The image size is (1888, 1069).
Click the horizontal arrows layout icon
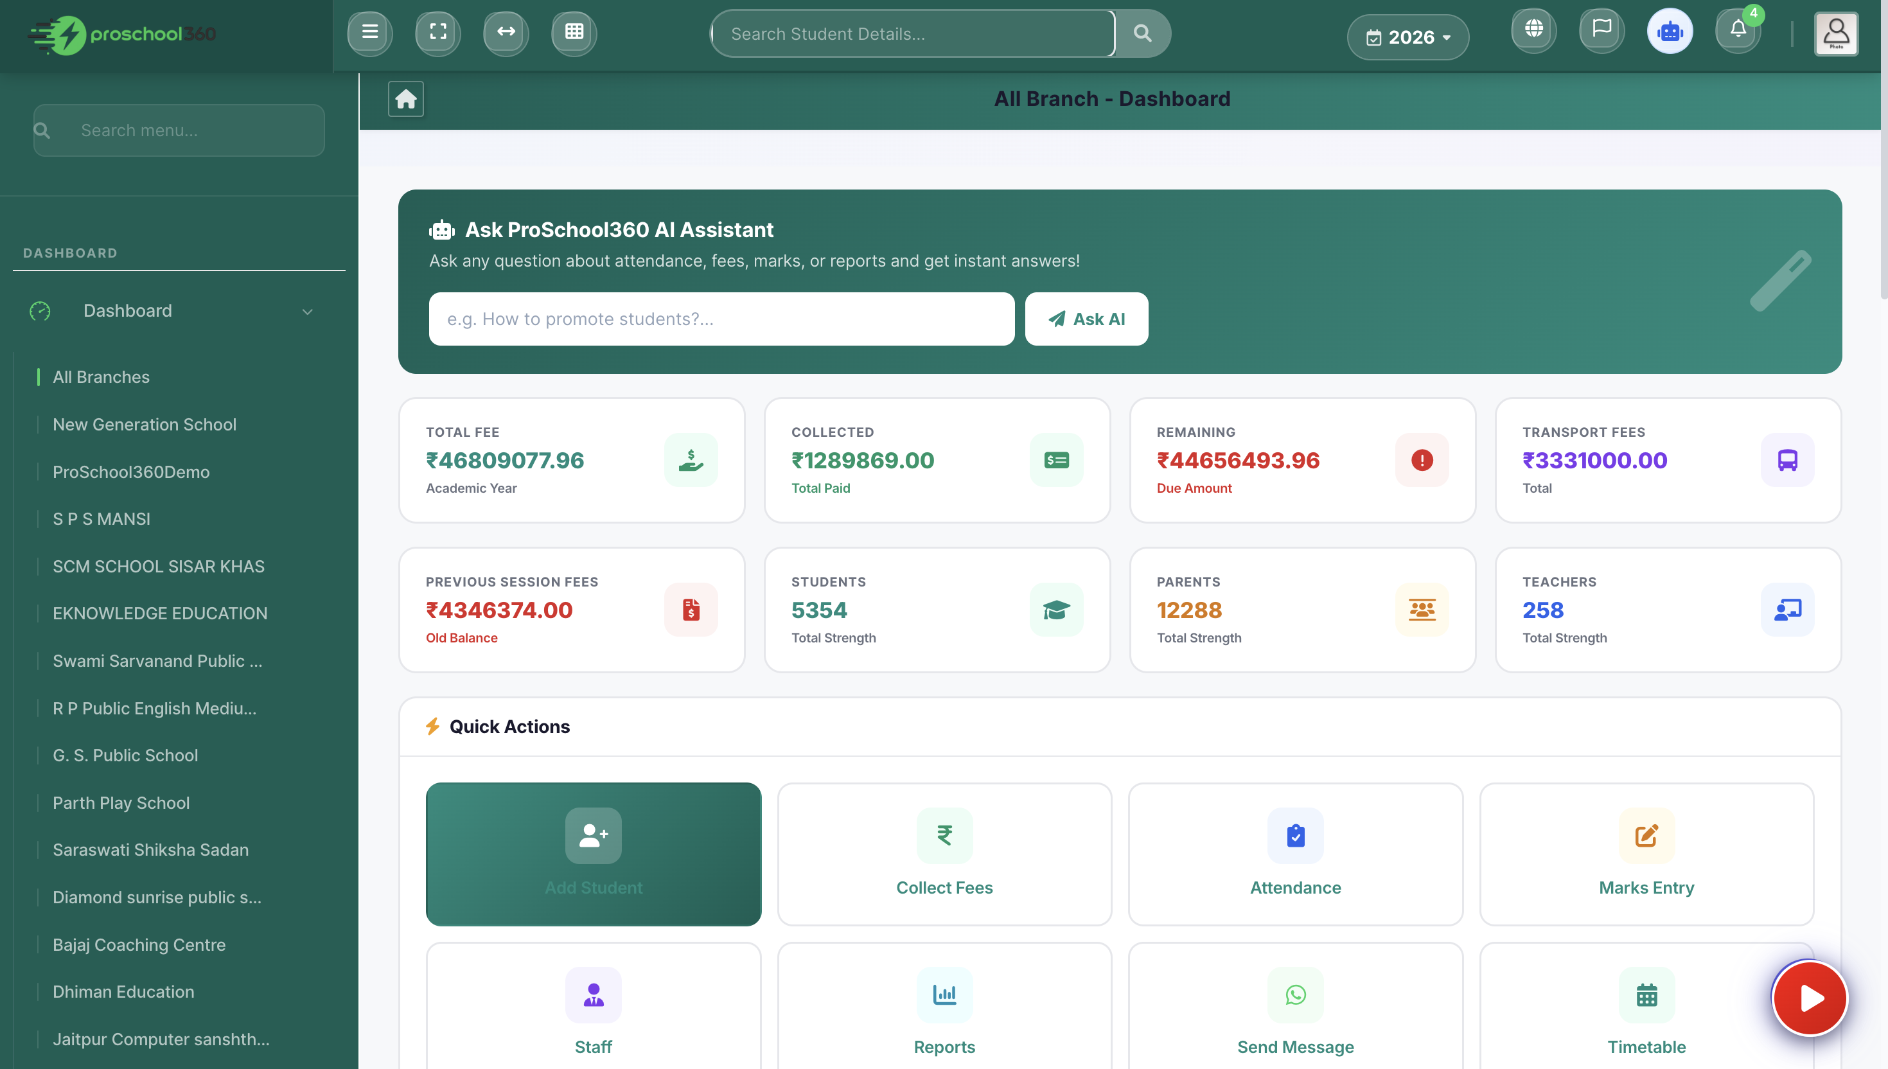(506, 32)
